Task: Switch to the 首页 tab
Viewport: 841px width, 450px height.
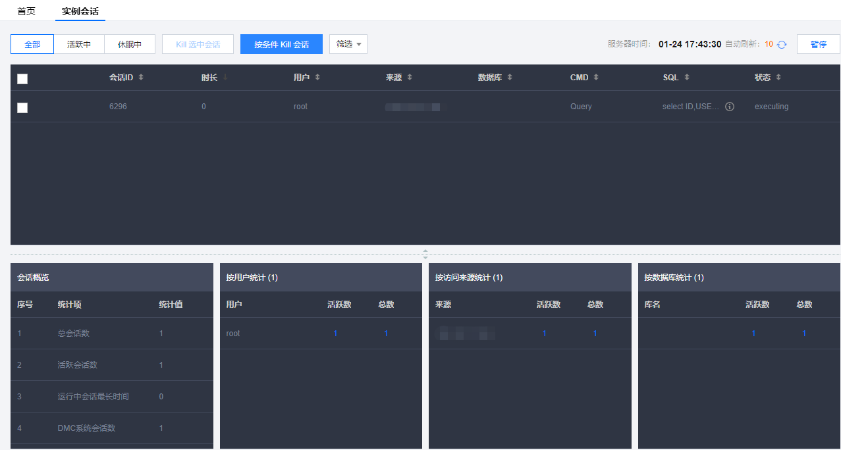Action: (26, 11)
